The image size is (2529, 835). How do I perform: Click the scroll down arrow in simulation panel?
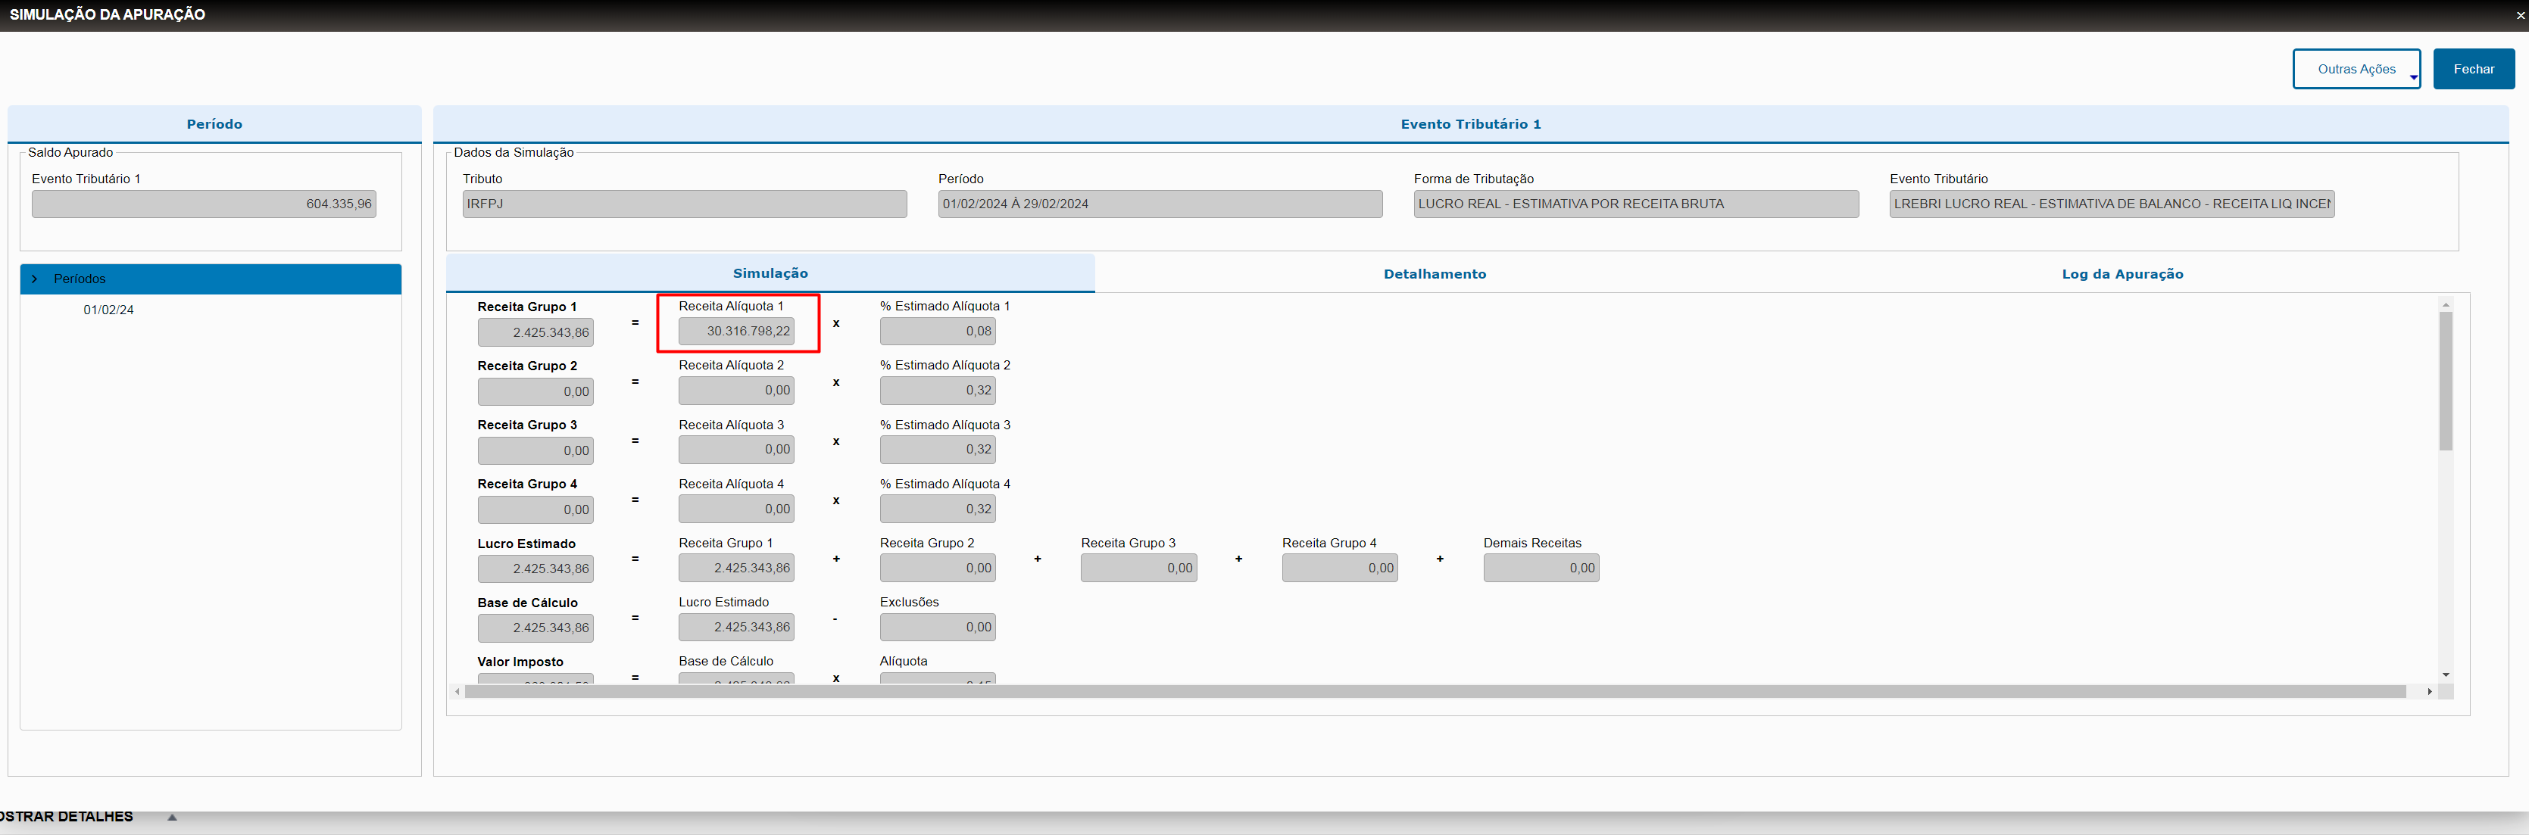pyautogui.click(x=2445, y=675)
